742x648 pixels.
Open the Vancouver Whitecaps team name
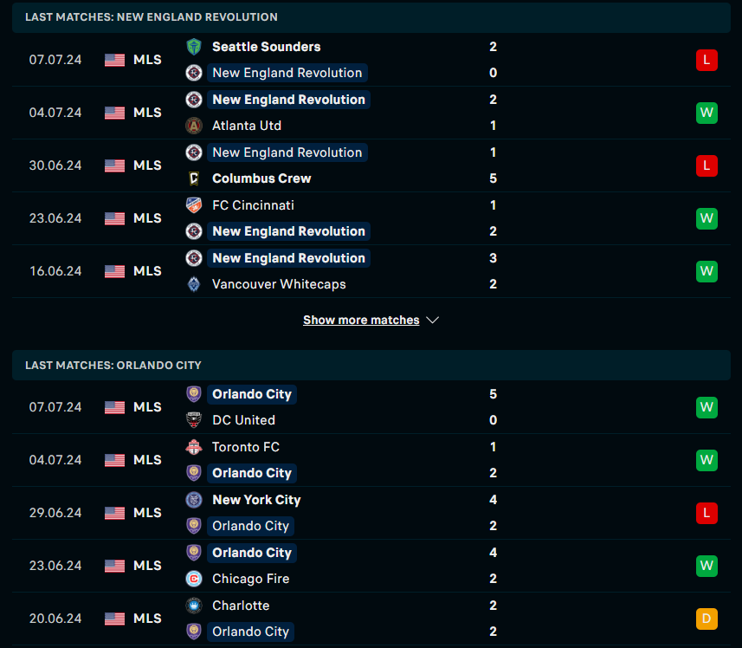point(279,284)
